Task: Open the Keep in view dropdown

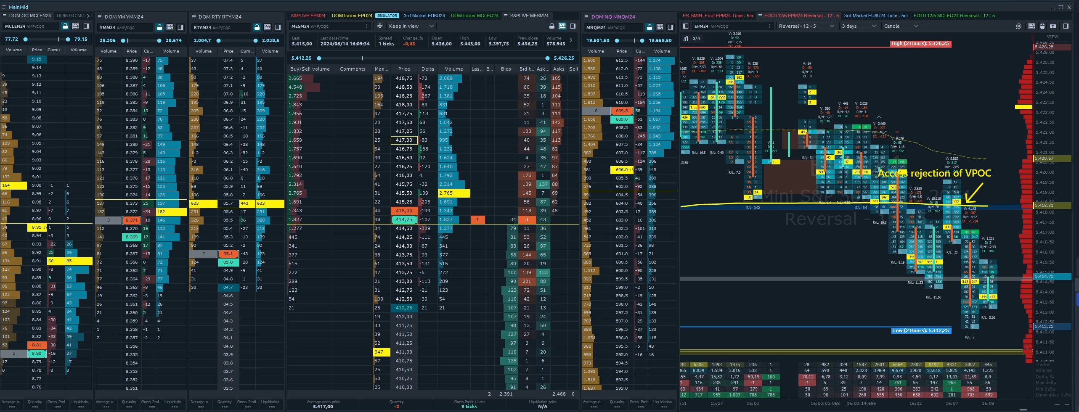Action: click(x=411, y=26)
